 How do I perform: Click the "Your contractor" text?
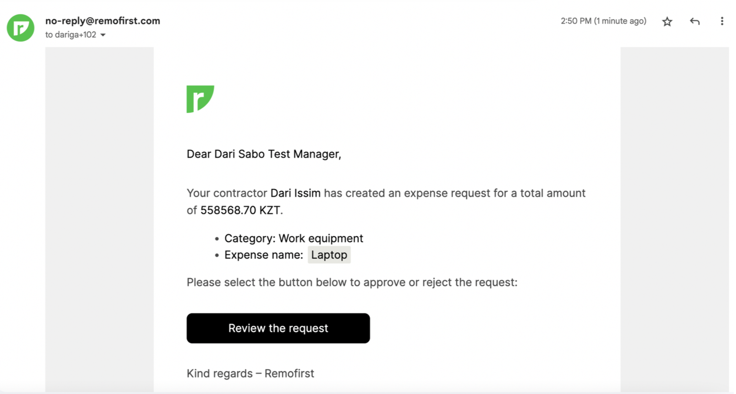227,193
